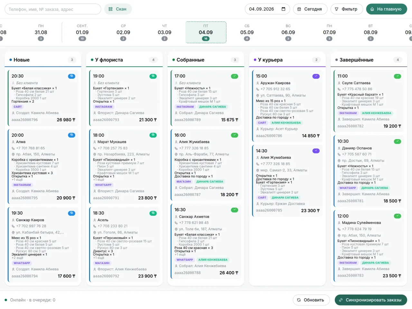The width and height of the screenshot is (412, 309).
Task: Focus the phone, name, order search field
Action: [53, 9]
